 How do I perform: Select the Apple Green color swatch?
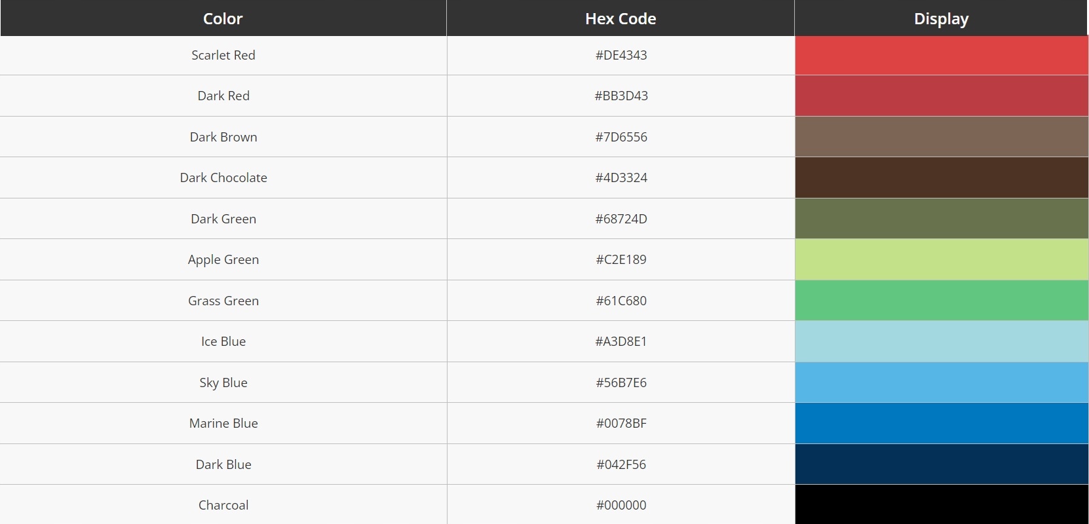tap(941, 259)
